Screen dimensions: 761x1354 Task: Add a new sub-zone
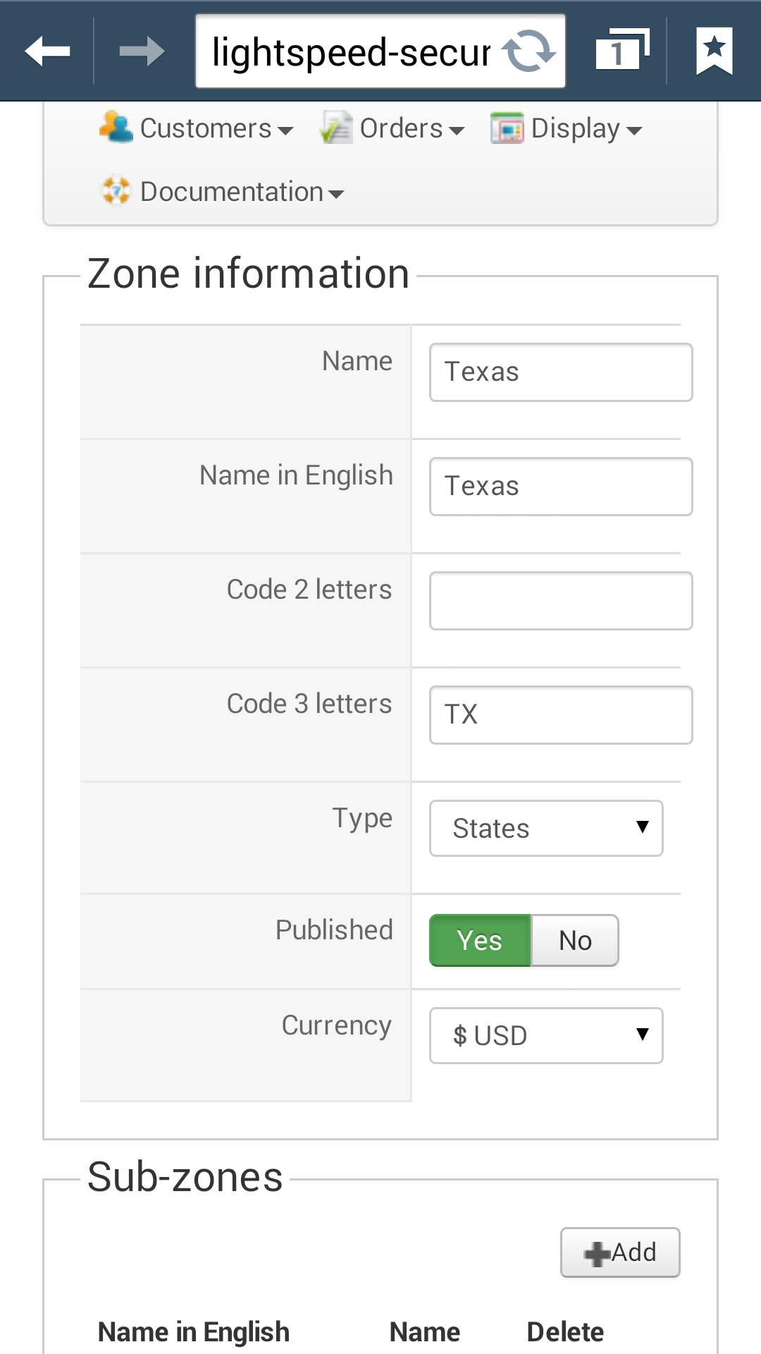tap(620, 1252)
